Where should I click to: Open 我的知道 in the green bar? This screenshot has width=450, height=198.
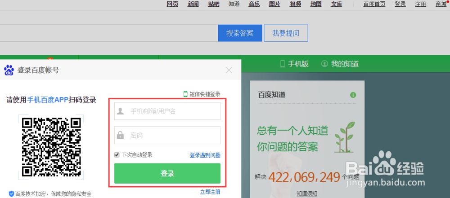345,64
